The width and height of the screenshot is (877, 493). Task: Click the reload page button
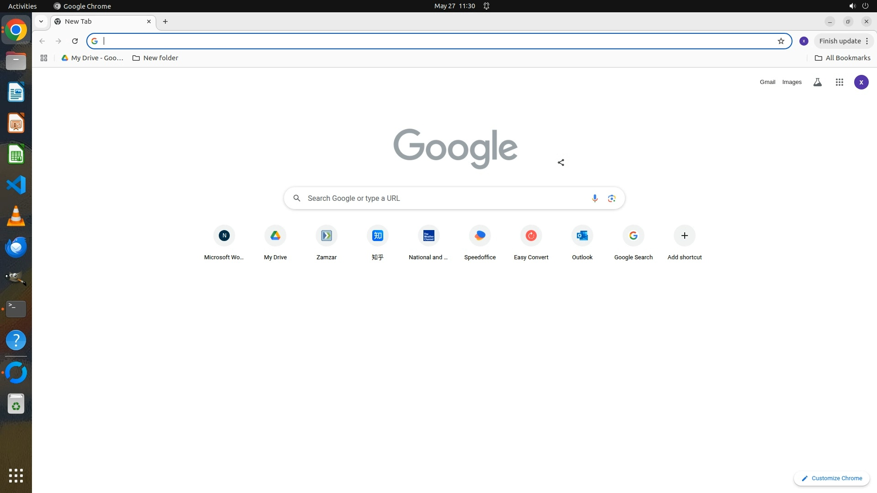tap(75, 41)
